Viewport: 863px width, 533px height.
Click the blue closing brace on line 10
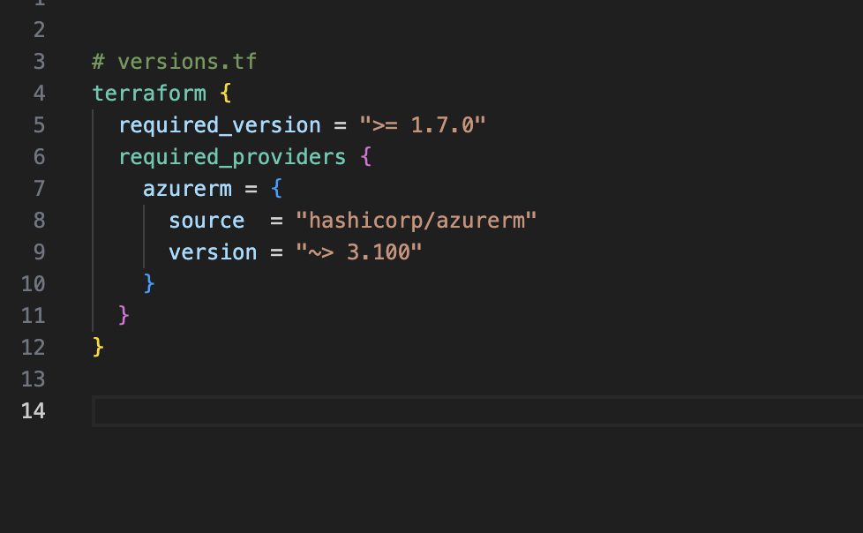click(x=149, y=283)
